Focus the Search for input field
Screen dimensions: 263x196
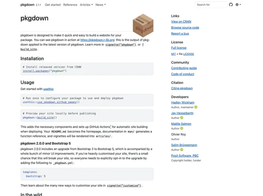(211, 5)
